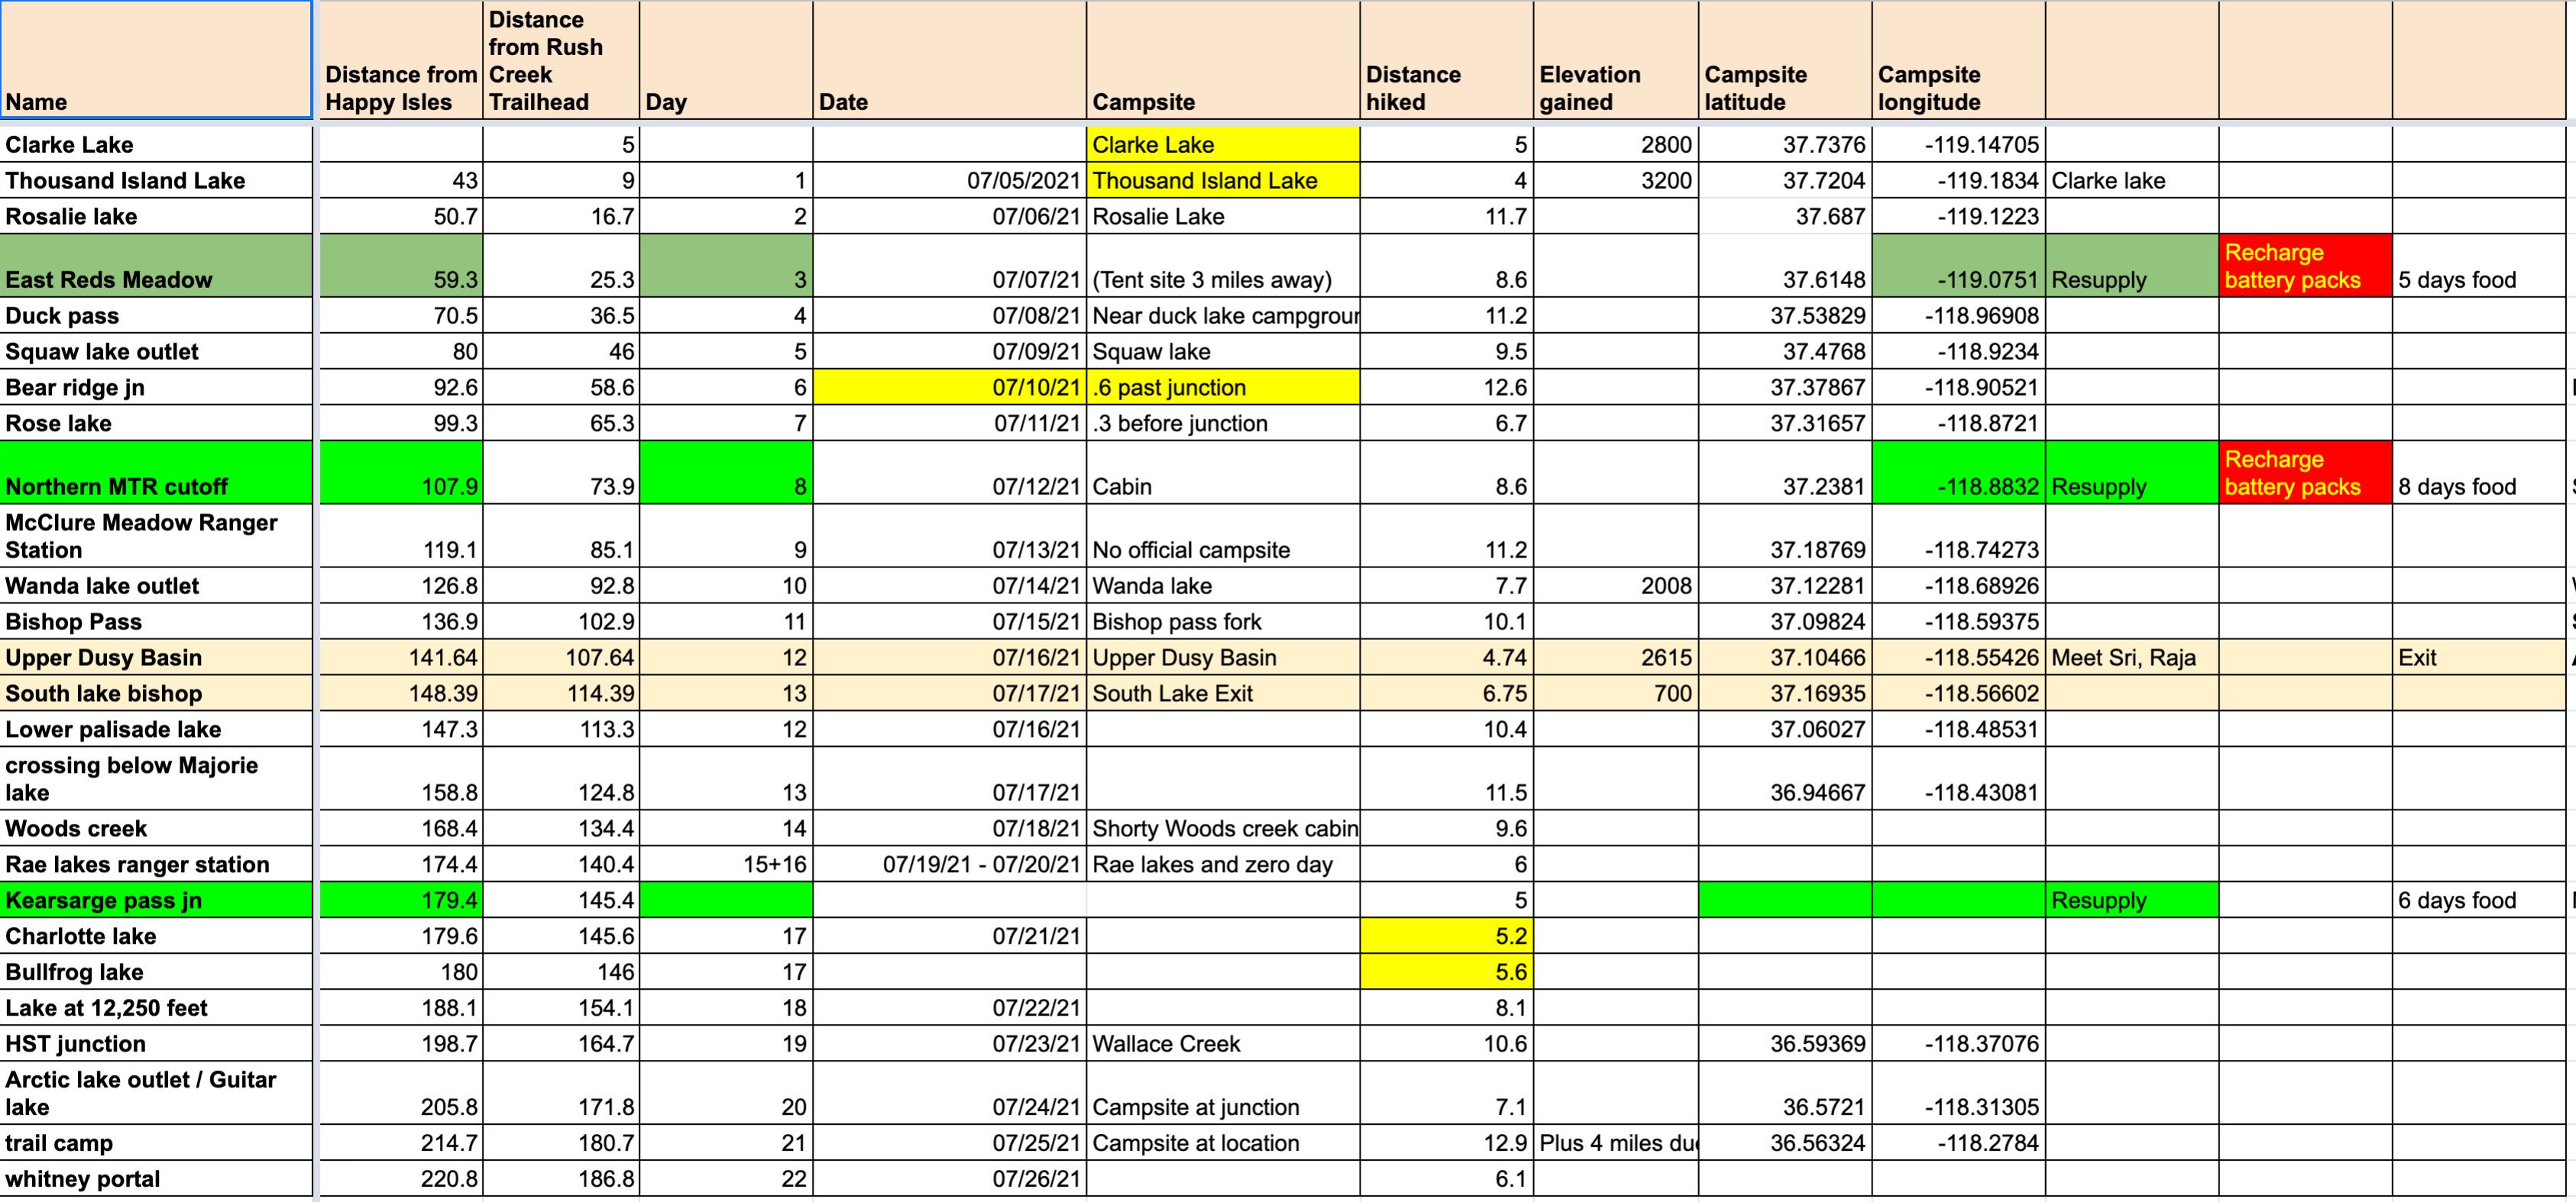Screen dimensions: 2576x1202
Task: Click the 'Distance from Happy Isles' header
Action: pyautogui.click(x=400, y=60)
